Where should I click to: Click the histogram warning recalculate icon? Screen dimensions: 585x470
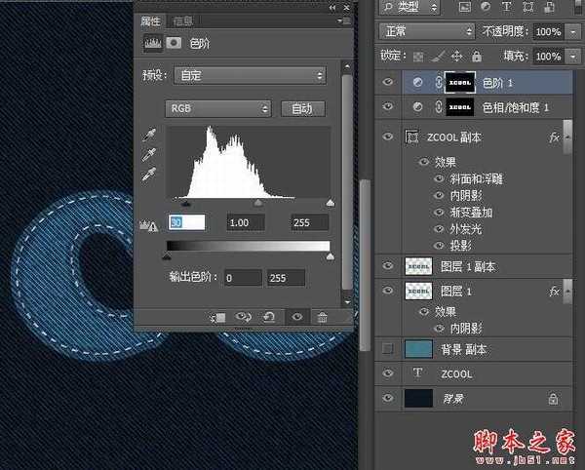148,225
